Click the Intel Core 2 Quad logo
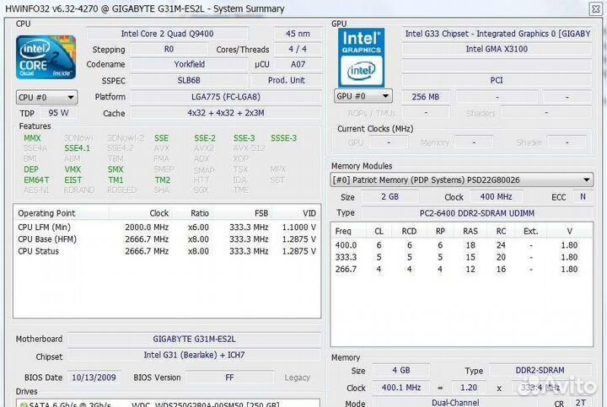 click(x=46, y=57)
